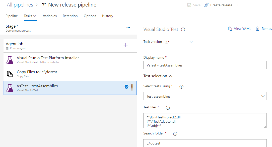Click the info icon next to Test files
Viewport: 272px width, 147px height.
[168, 108]
